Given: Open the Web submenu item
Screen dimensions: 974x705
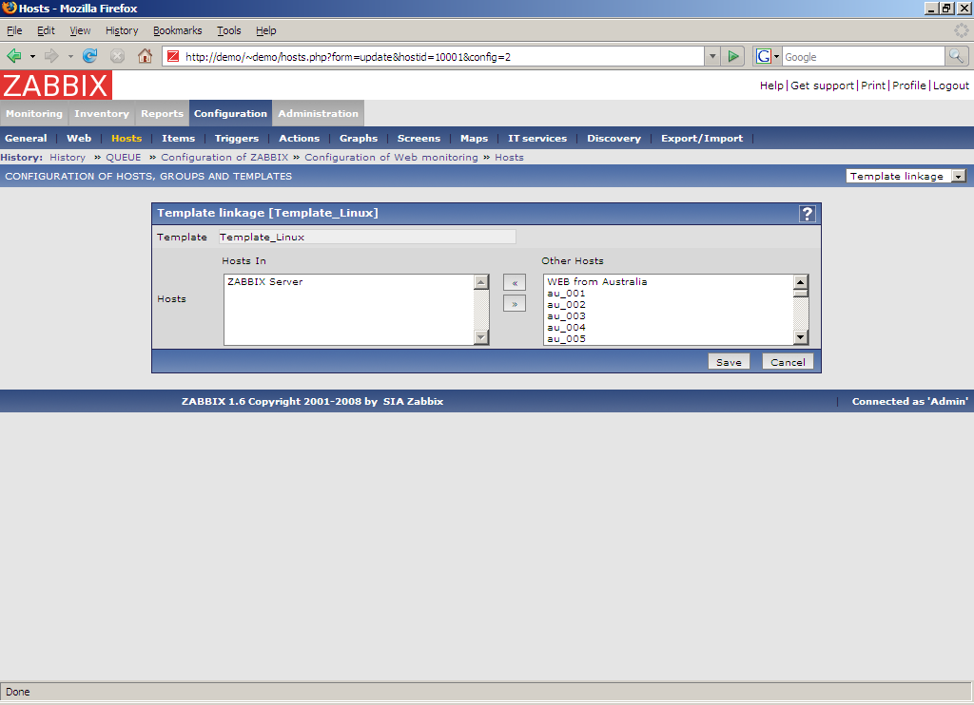Looking at the screenshot, I should 79,139.
